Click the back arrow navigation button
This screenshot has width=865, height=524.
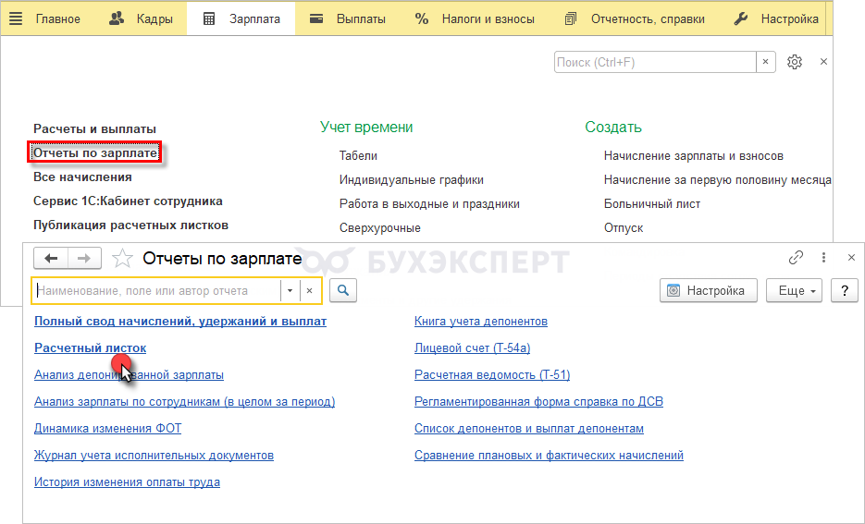click(51, 259)
